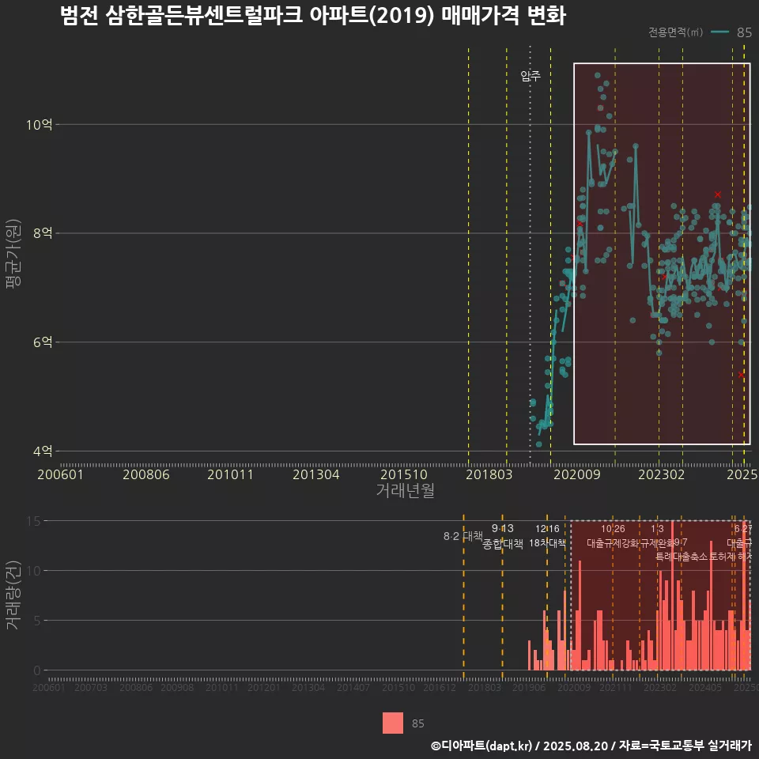Click the '입주' annotation label
This screenshot has height=759, width=759.
[x=530, y=76]
